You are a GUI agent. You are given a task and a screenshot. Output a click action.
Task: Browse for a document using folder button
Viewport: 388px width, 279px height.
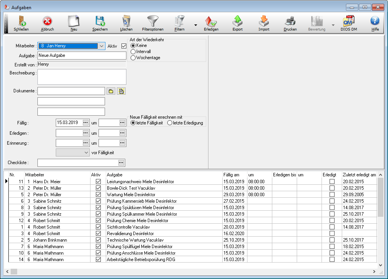pos(111,91)
